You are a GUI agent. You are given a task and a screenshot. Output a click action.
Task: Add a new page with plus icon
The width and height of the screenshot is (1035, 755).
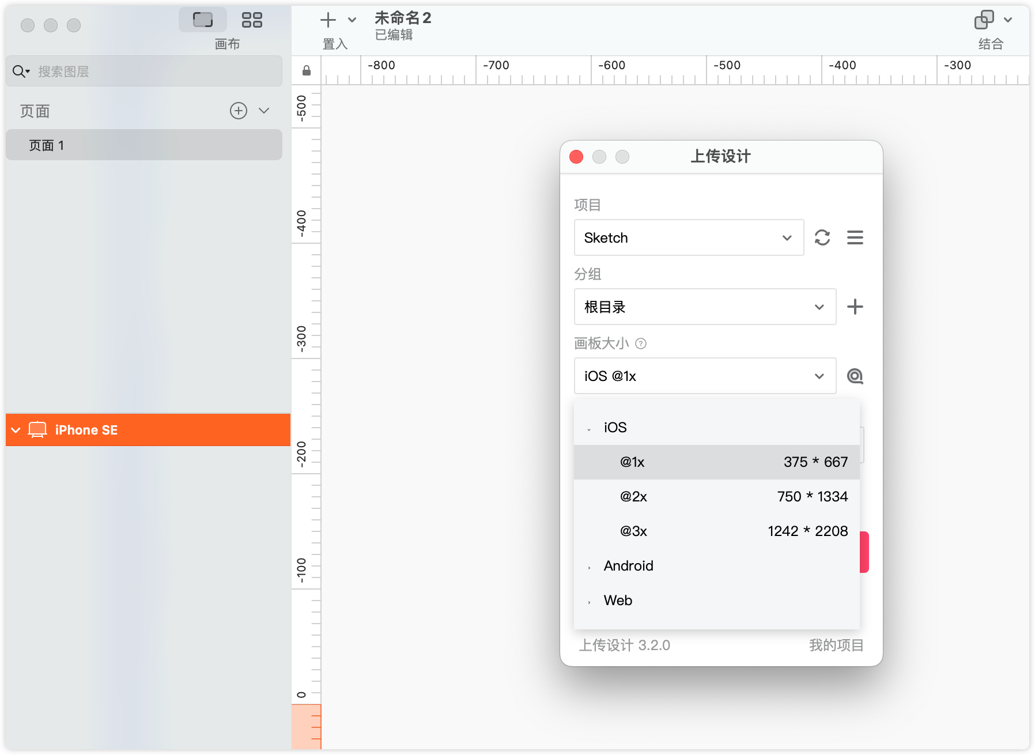click(239, 111)
